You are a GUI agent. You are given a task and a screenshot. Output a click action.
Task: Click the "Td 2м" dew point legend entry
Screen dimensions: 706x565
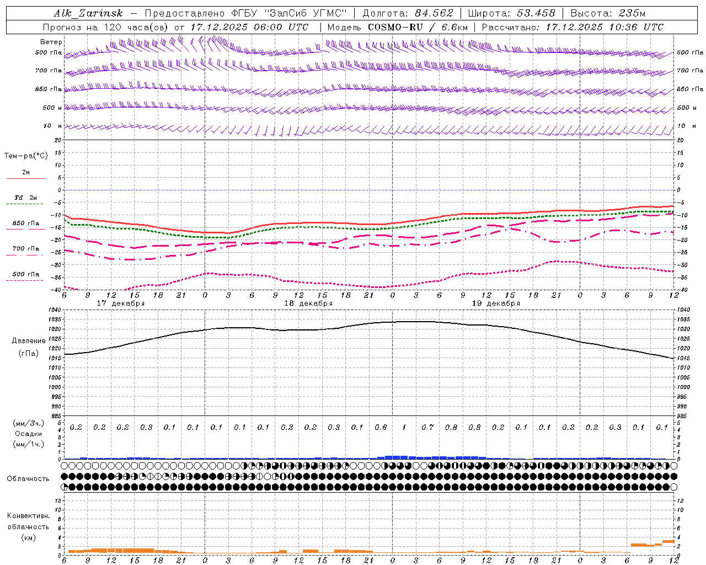26,198
